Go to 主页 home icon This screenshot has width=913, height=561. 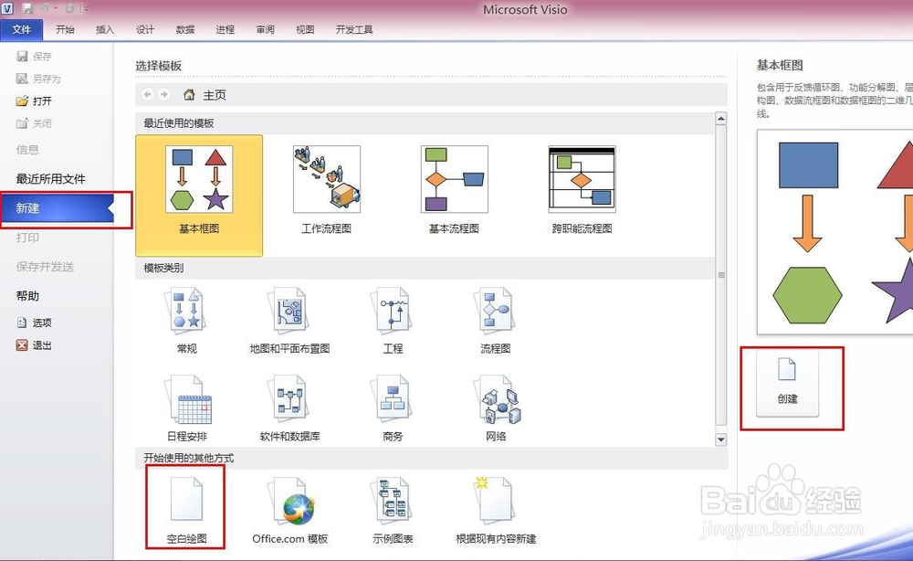pos(189,94)
